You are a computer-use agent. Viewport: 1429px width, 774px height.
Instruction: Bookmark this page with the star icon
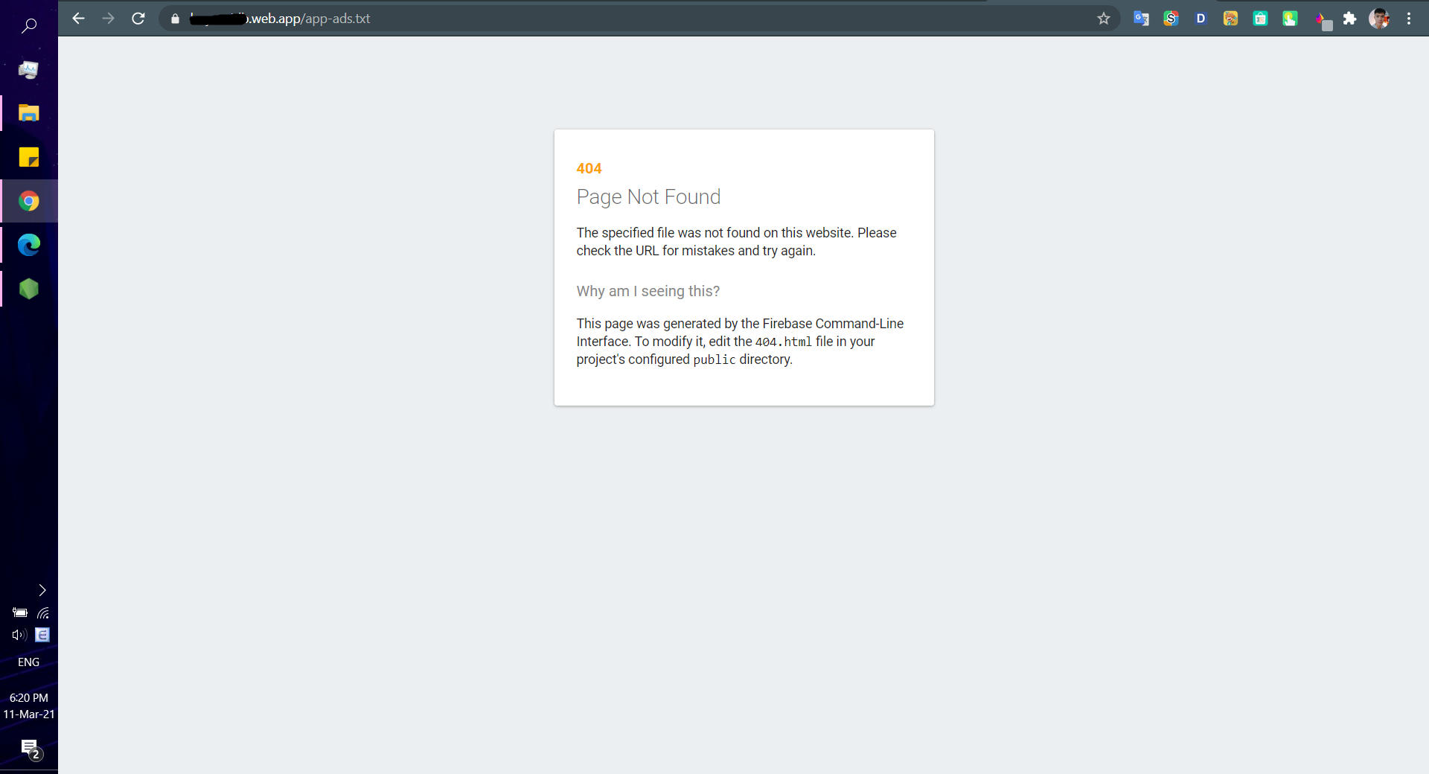point(1104,19)
